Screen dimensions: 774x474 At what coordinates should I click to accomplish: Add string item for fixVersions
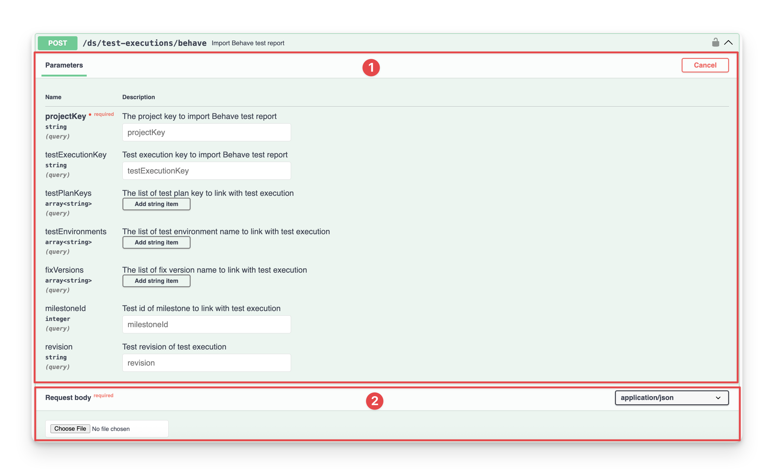pos(156,281)
